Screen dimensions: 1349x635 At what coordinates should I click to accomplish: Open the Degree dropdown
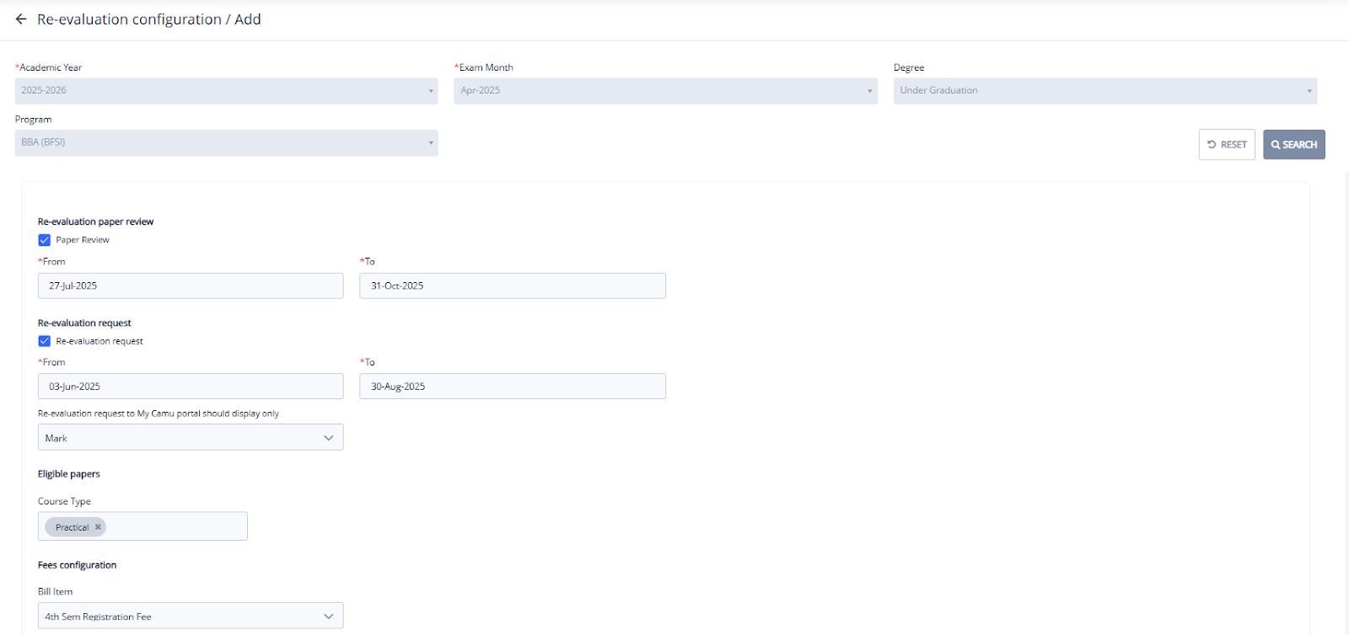tap(1104, 91)
